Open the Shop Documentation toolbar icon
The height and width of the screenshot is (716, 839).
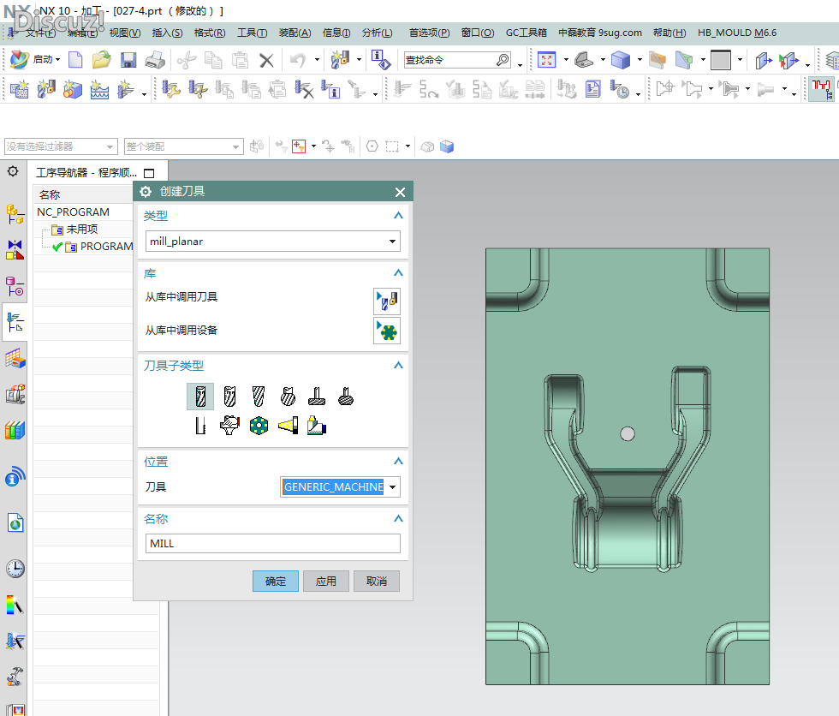(x=592, y=89)
